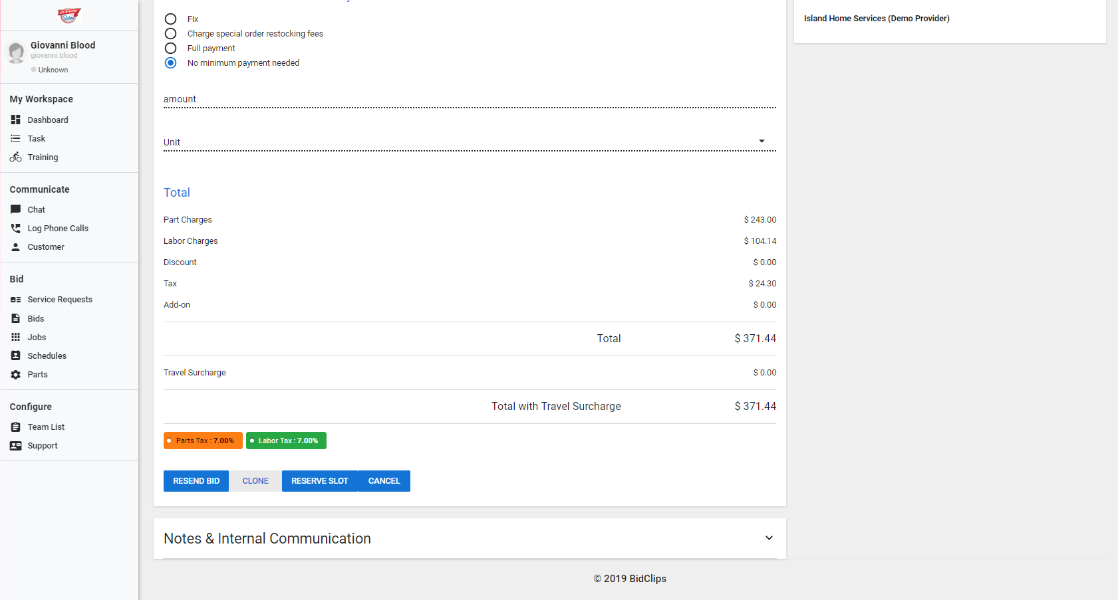Screen dimensions: 1118x600
Task: Click the Discount $ 0.00 value
Action: pos(765,262)
